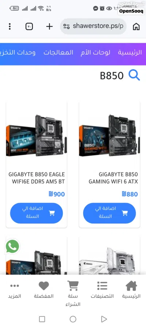Open favorites heart in bottom navigation
This screenshot has width=146, height=327.
[44, 286]
